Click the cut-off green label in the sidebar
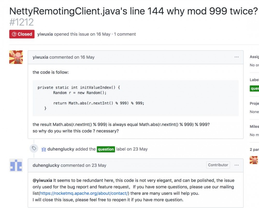 pyautogui.click(x=255, y=88)
